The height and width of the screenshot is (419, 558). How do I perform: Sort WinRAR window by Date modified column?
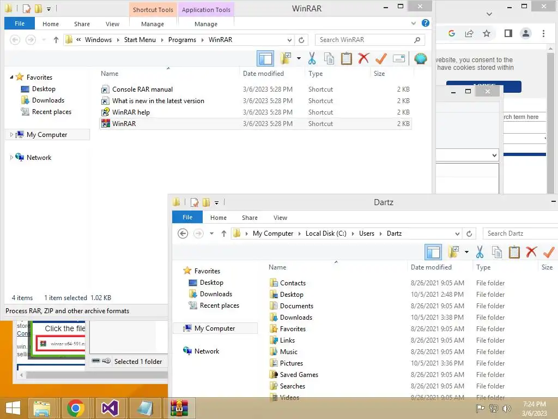(x=263, y=74)
